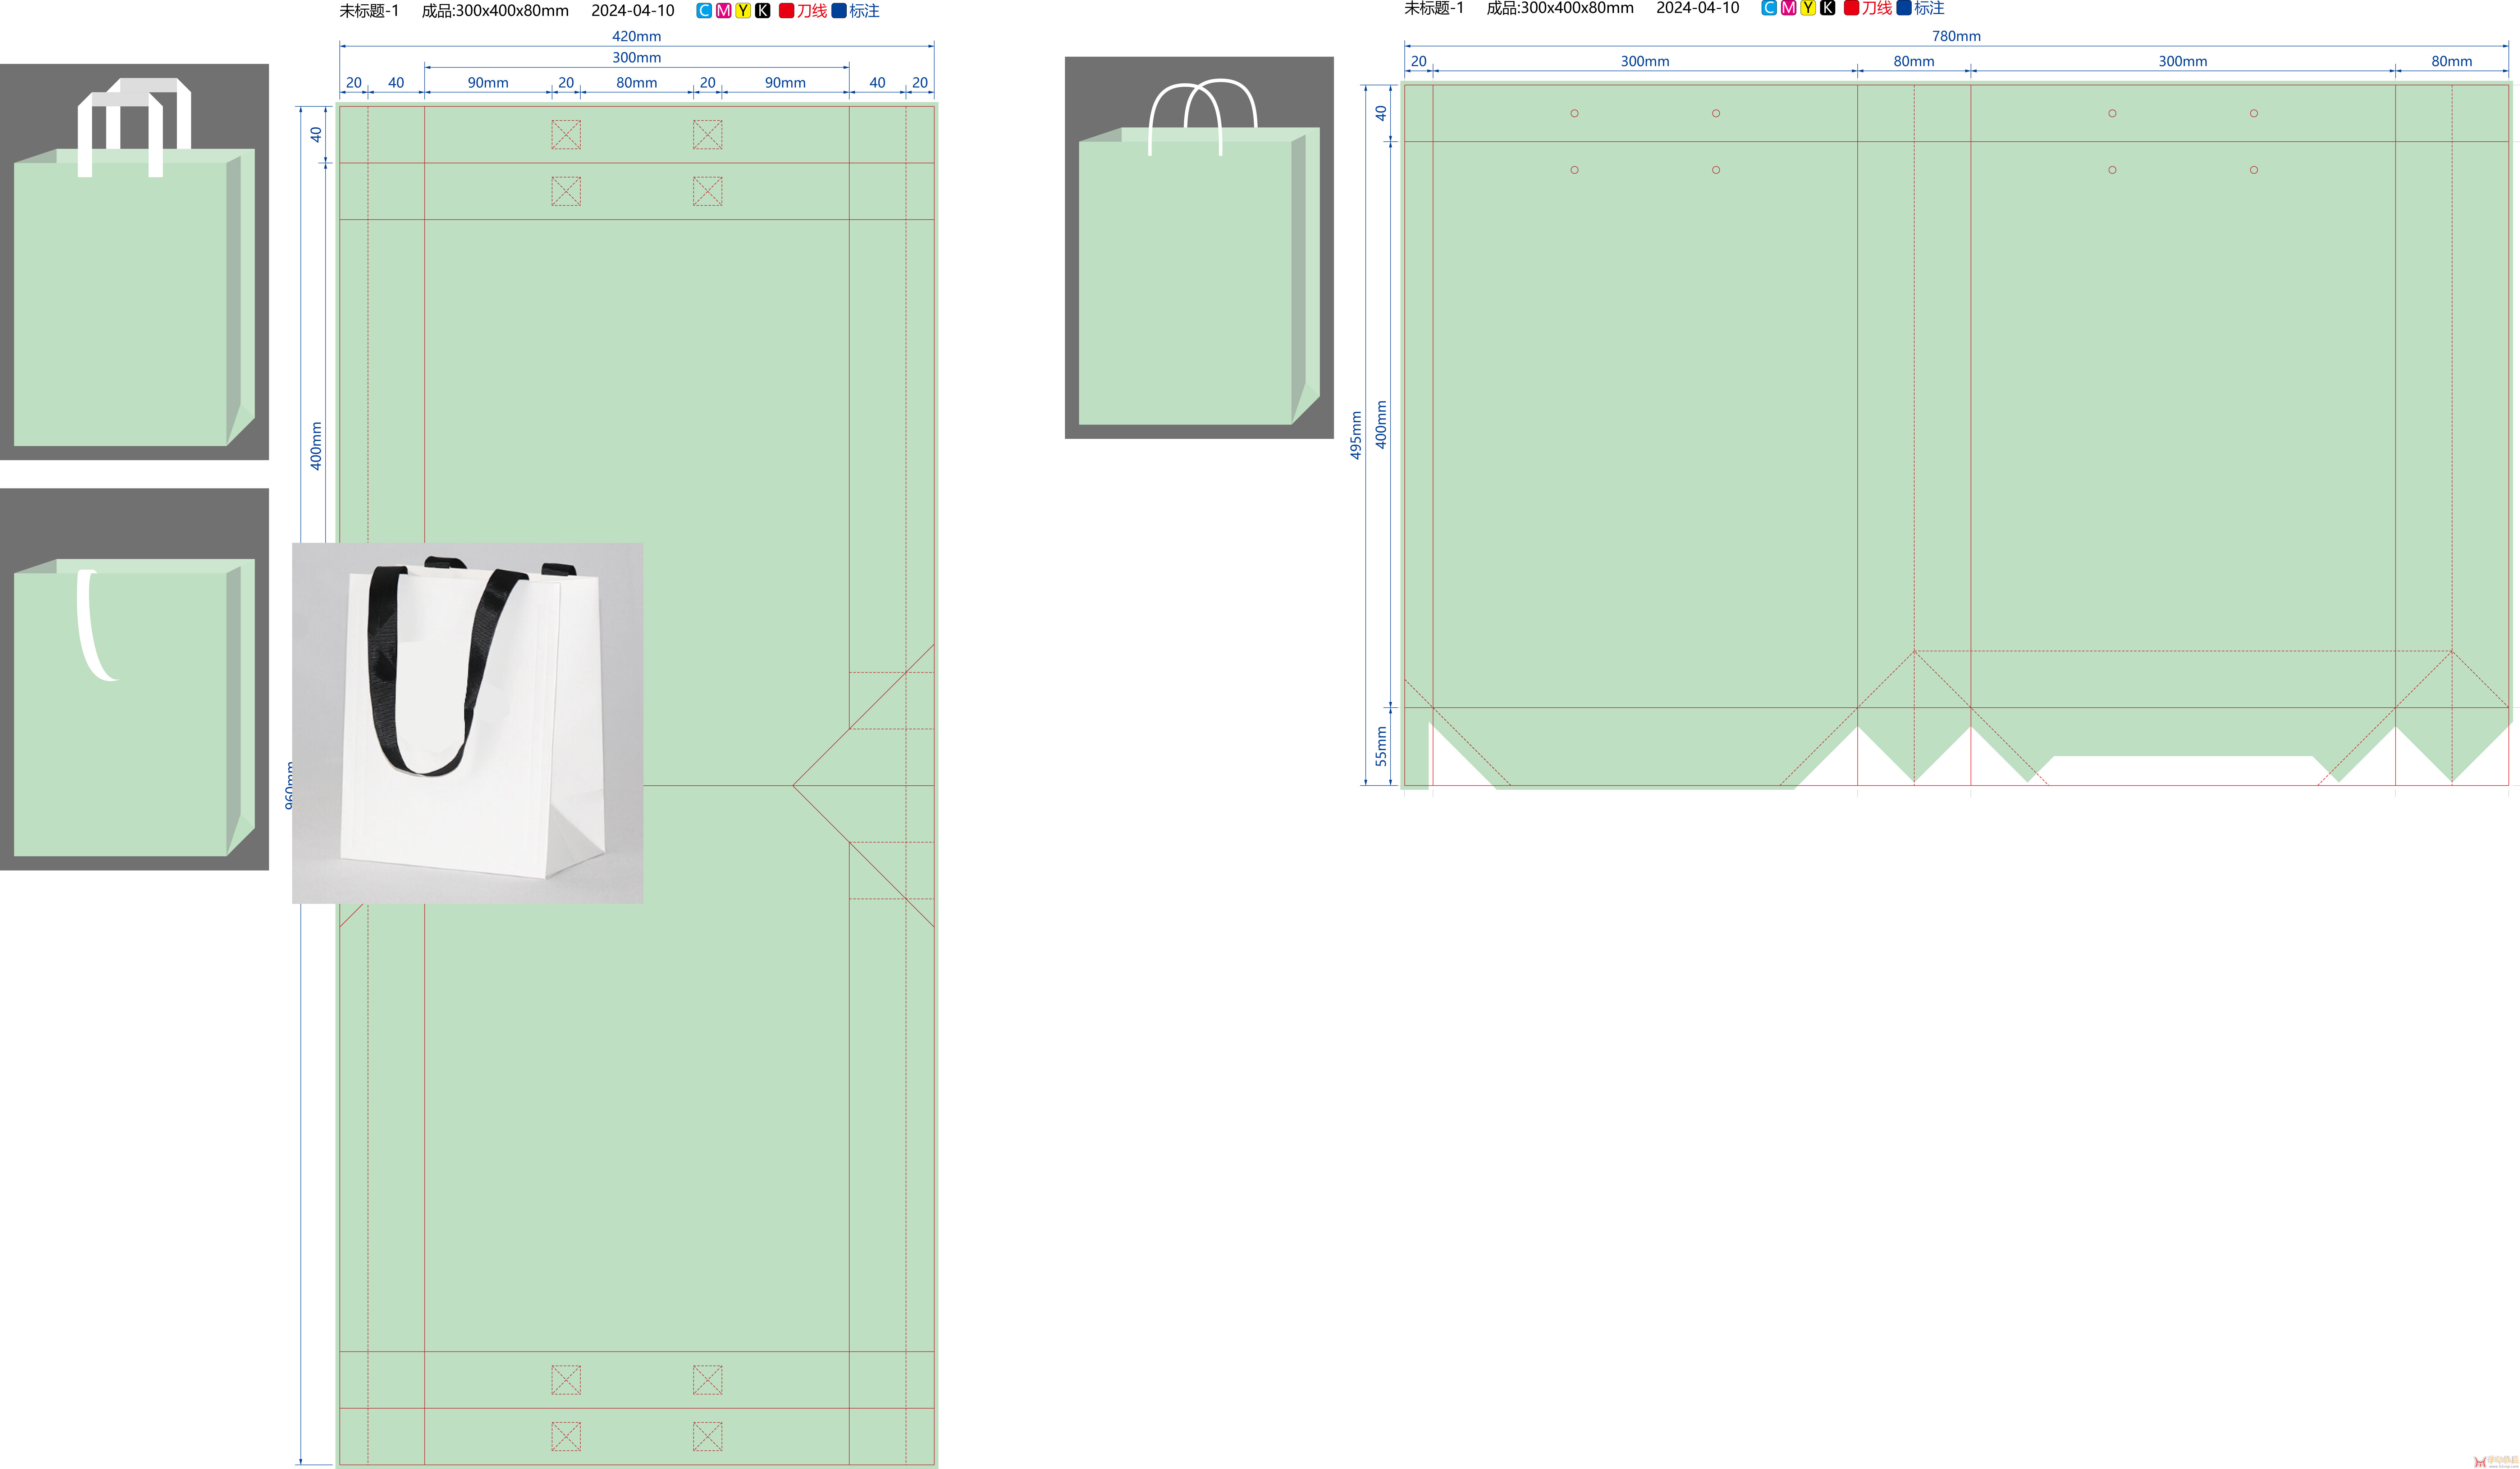Select bag mockup with flat white handles
This screenshot has width=2520, height=1469.
point(134,262)
